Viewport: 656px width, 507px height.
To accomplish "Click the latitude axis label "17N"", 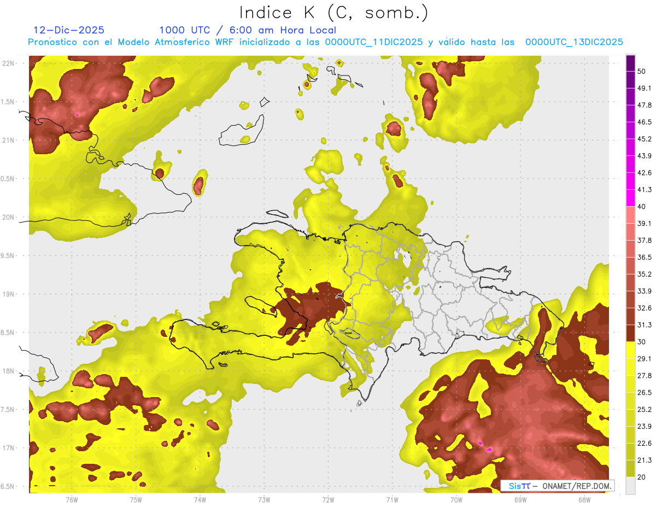I will [x=8, y=448].
